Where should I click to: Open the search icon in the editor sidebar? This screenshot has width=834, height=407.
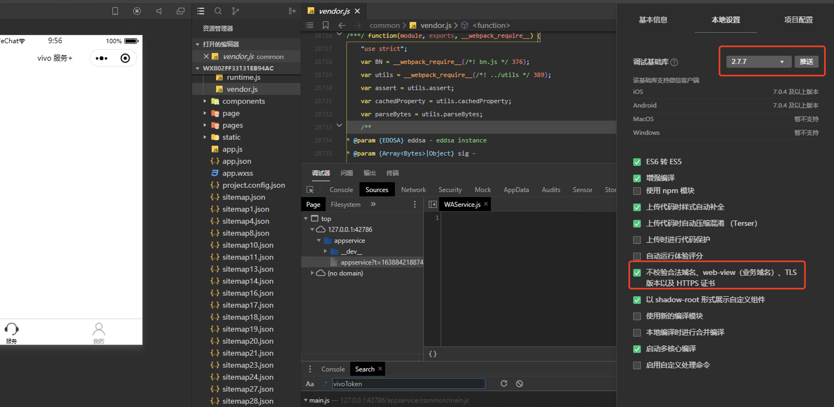coord(218,11)
